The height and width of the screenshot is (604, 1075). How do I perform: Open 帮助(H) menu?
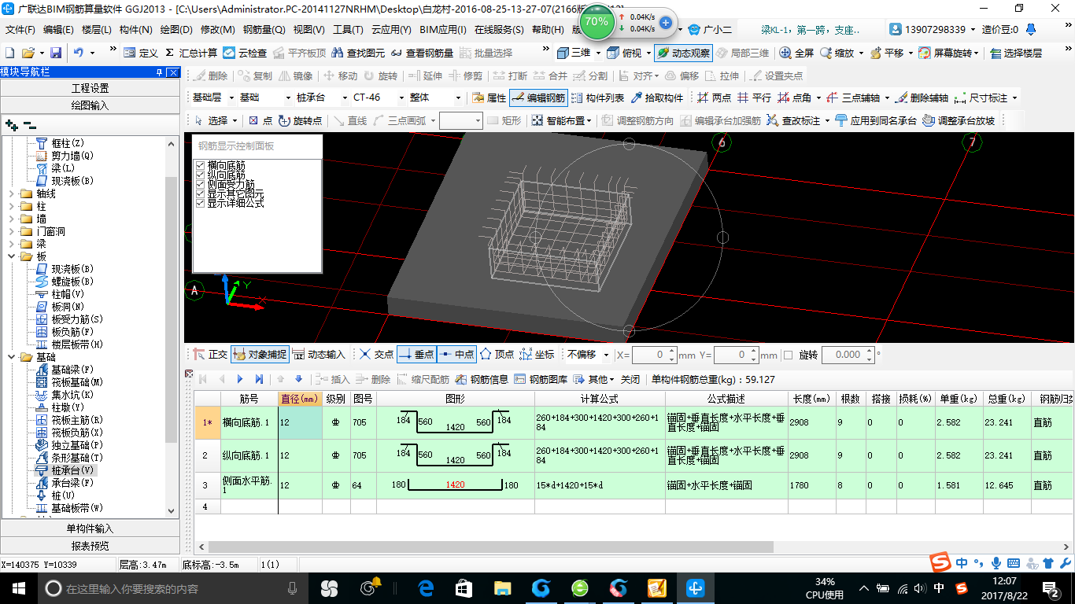pos(548,30)
